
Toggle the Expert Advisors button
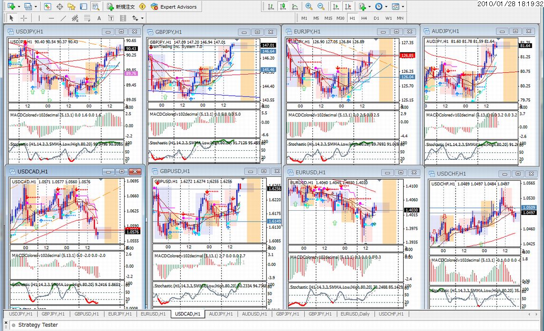[174, 7]
